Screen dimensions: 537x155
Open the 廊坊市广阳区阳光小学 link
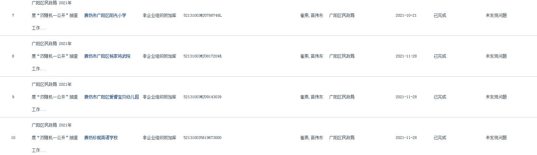click(105, 15)
